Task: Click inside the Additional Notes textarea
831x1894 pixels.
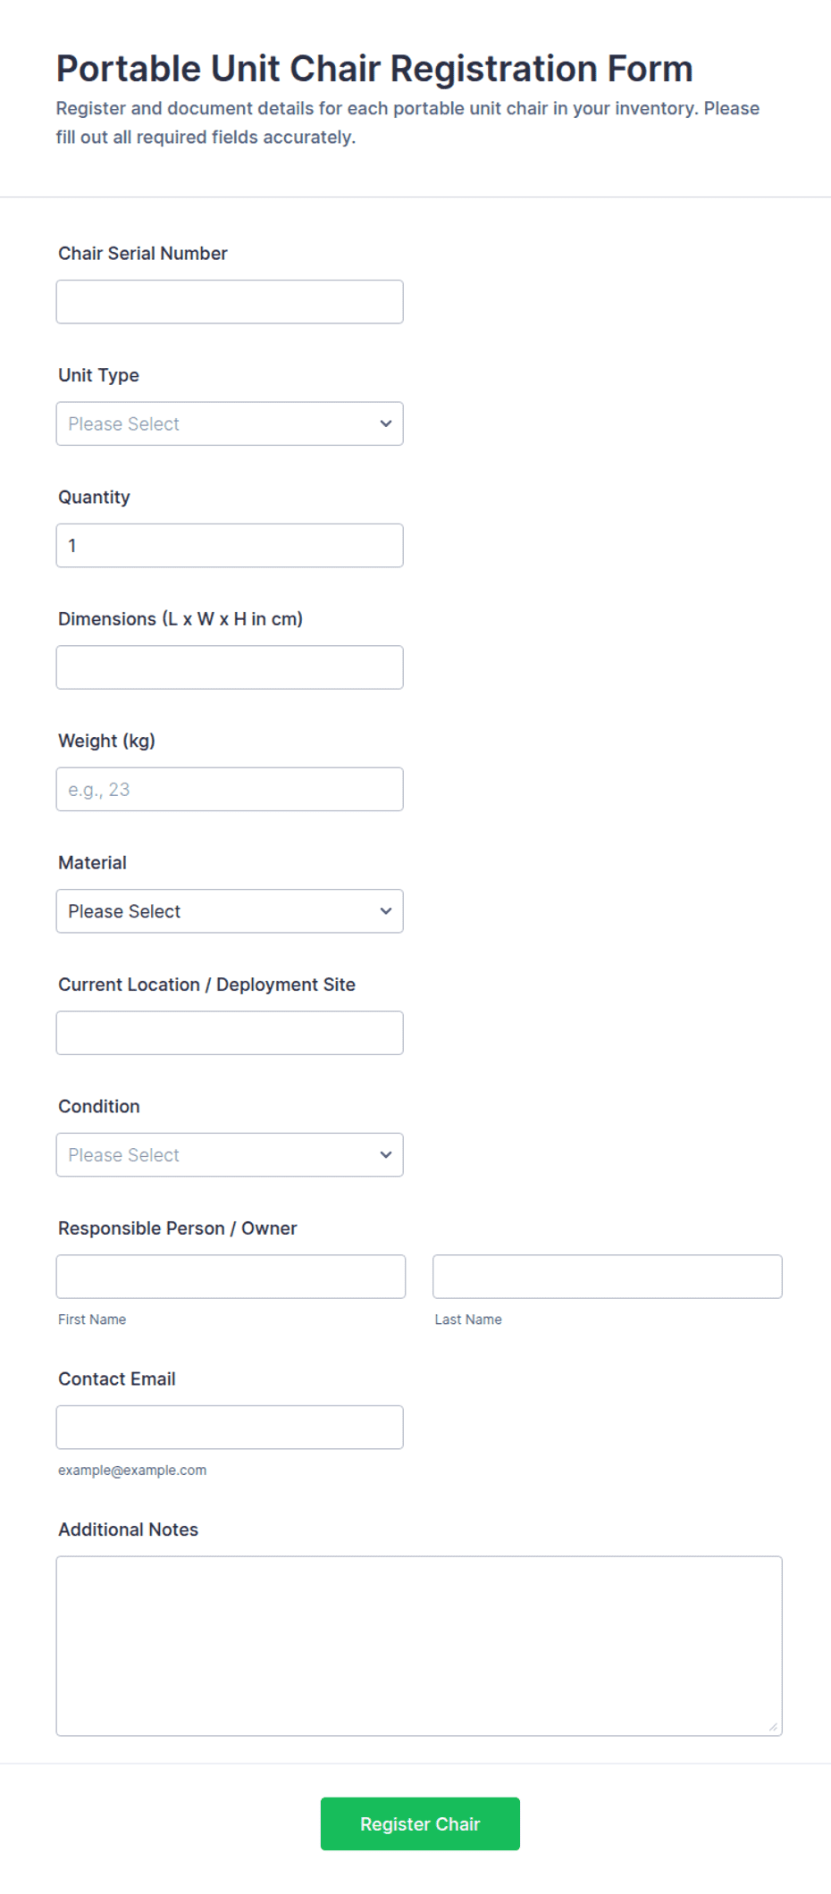Action: click(419, 1646)
